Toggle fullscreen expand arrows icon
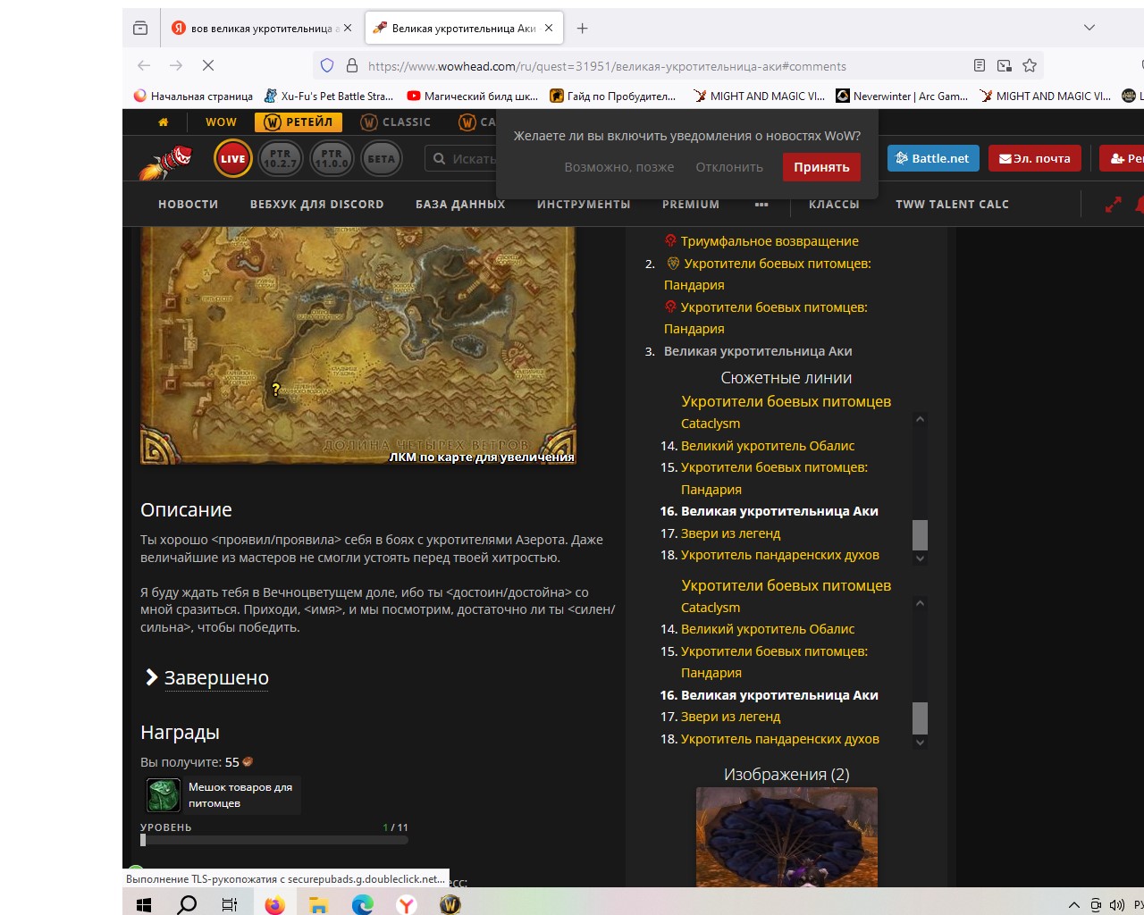The image size is (1144, 915). pyautogui.click(x=1113, y=205)
